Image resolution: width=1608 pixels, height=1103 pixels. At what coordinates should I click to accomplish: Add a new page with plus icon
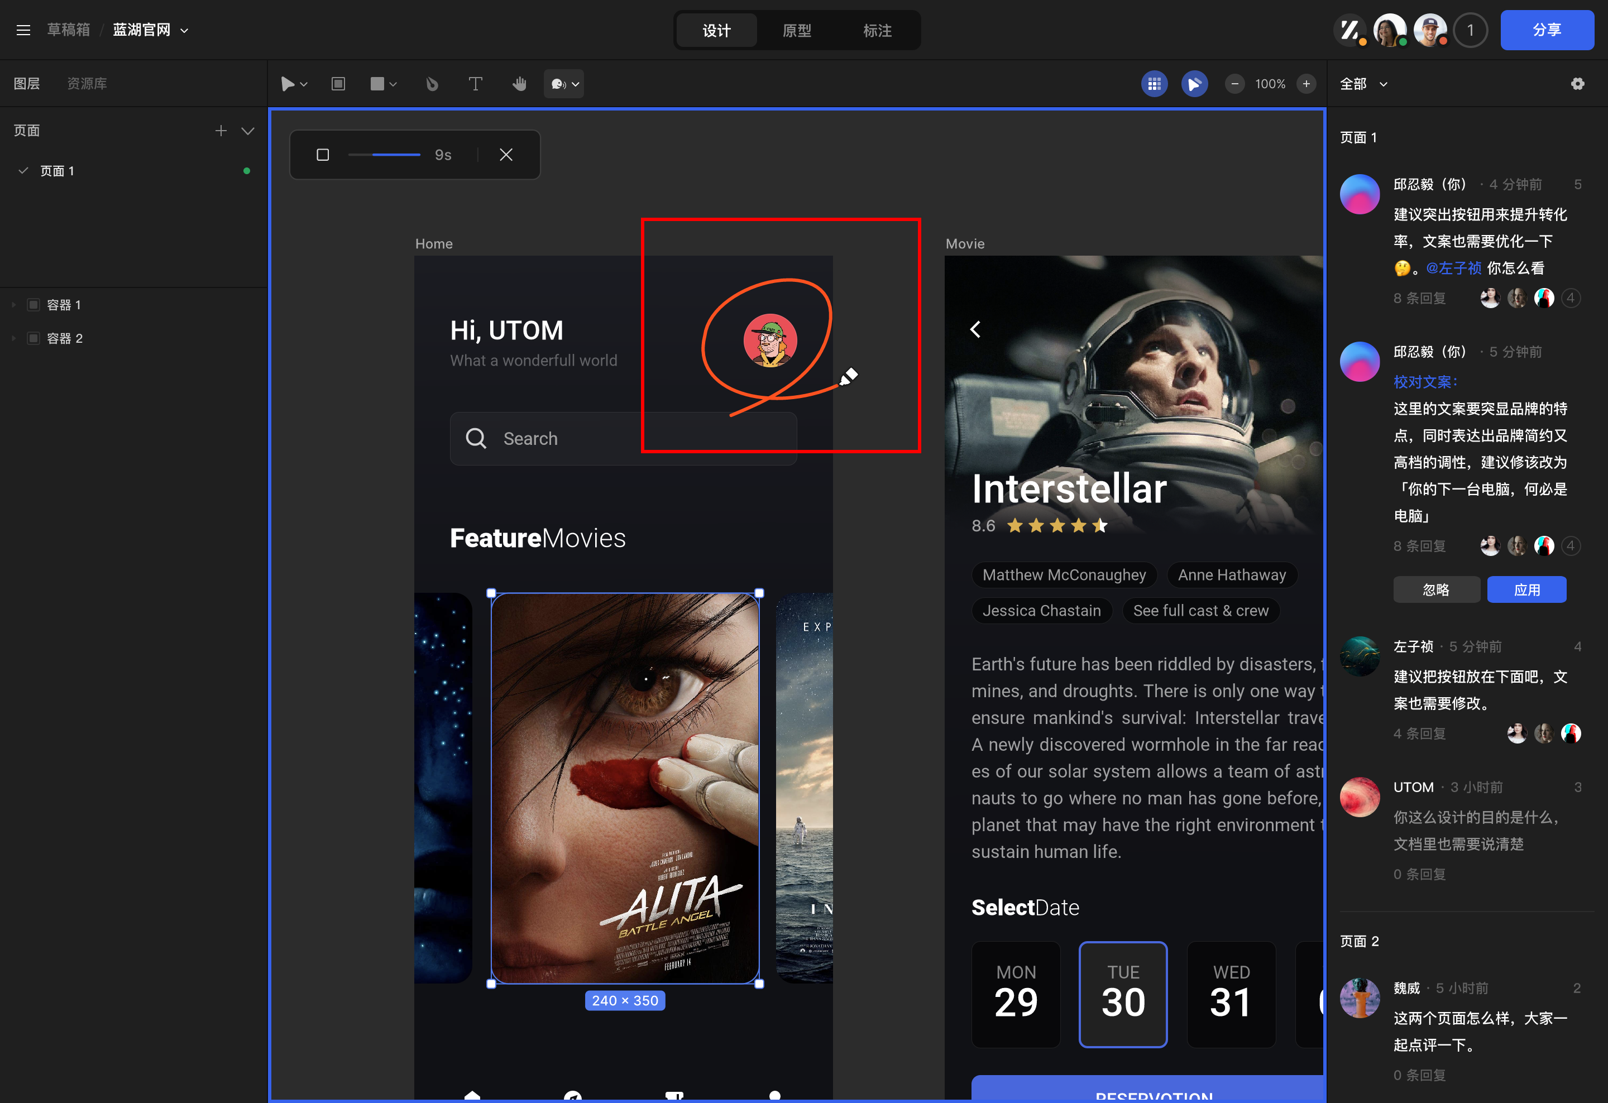(x=221, y=131)
